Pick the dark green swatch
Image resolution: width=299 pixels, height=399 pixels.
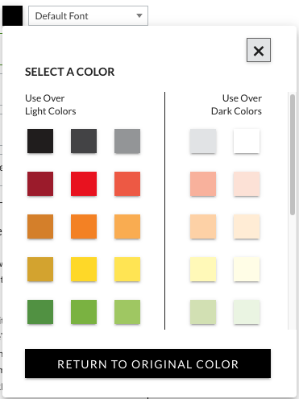pos(40,312)
